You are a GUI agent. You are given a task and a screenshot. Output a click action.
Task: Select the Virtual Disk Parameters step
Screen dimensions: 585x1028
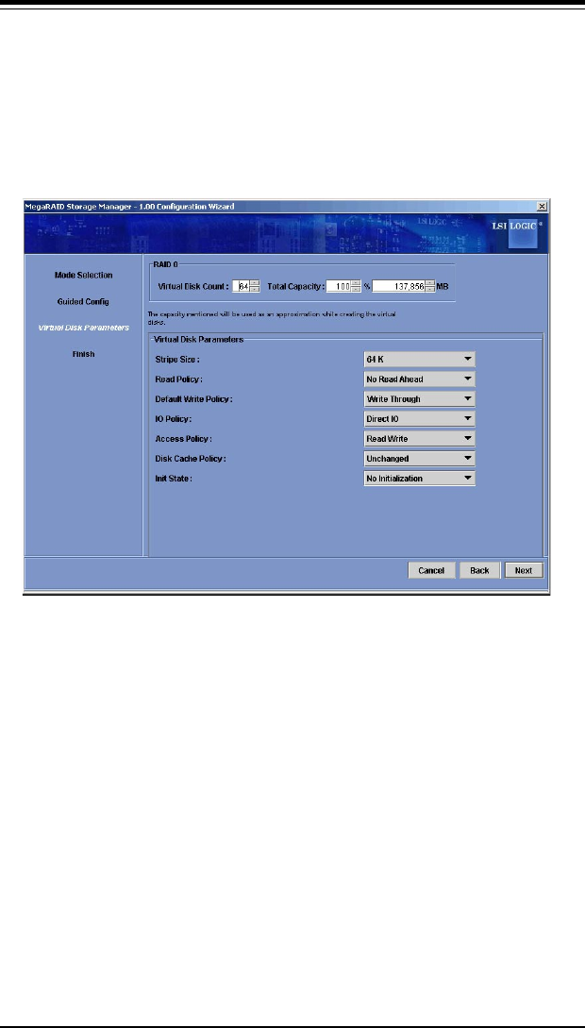click(x=84, y=328)
